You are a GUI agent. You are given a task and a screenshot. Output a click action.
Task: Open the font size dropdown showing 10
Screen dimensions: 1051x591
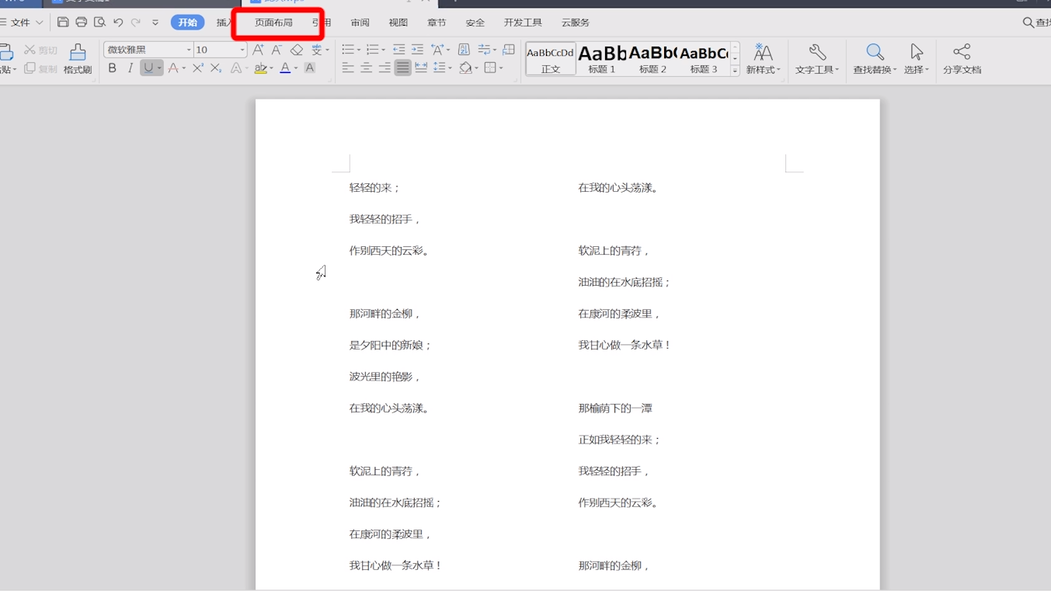pos(242,50)
